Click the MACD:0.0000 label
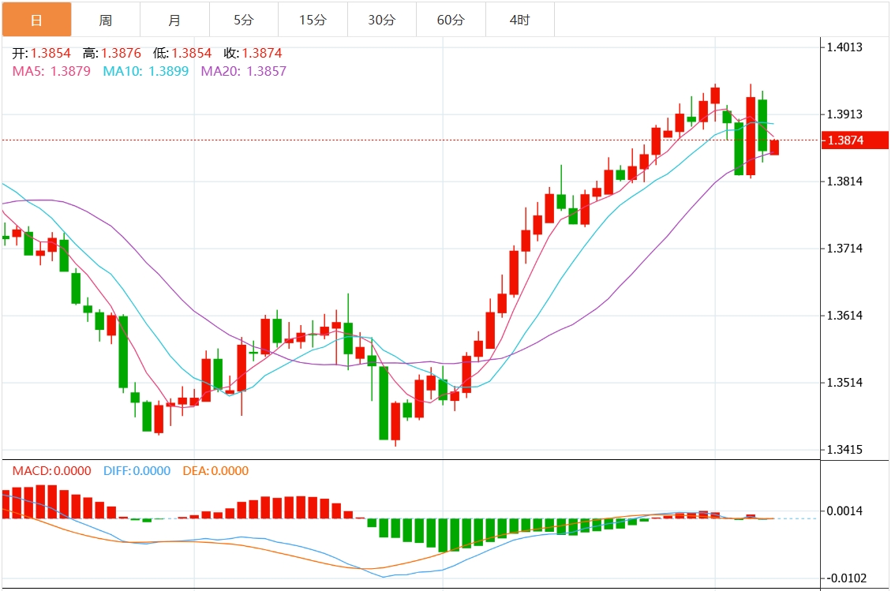This screenshot has height=591, width=895. 52,470
